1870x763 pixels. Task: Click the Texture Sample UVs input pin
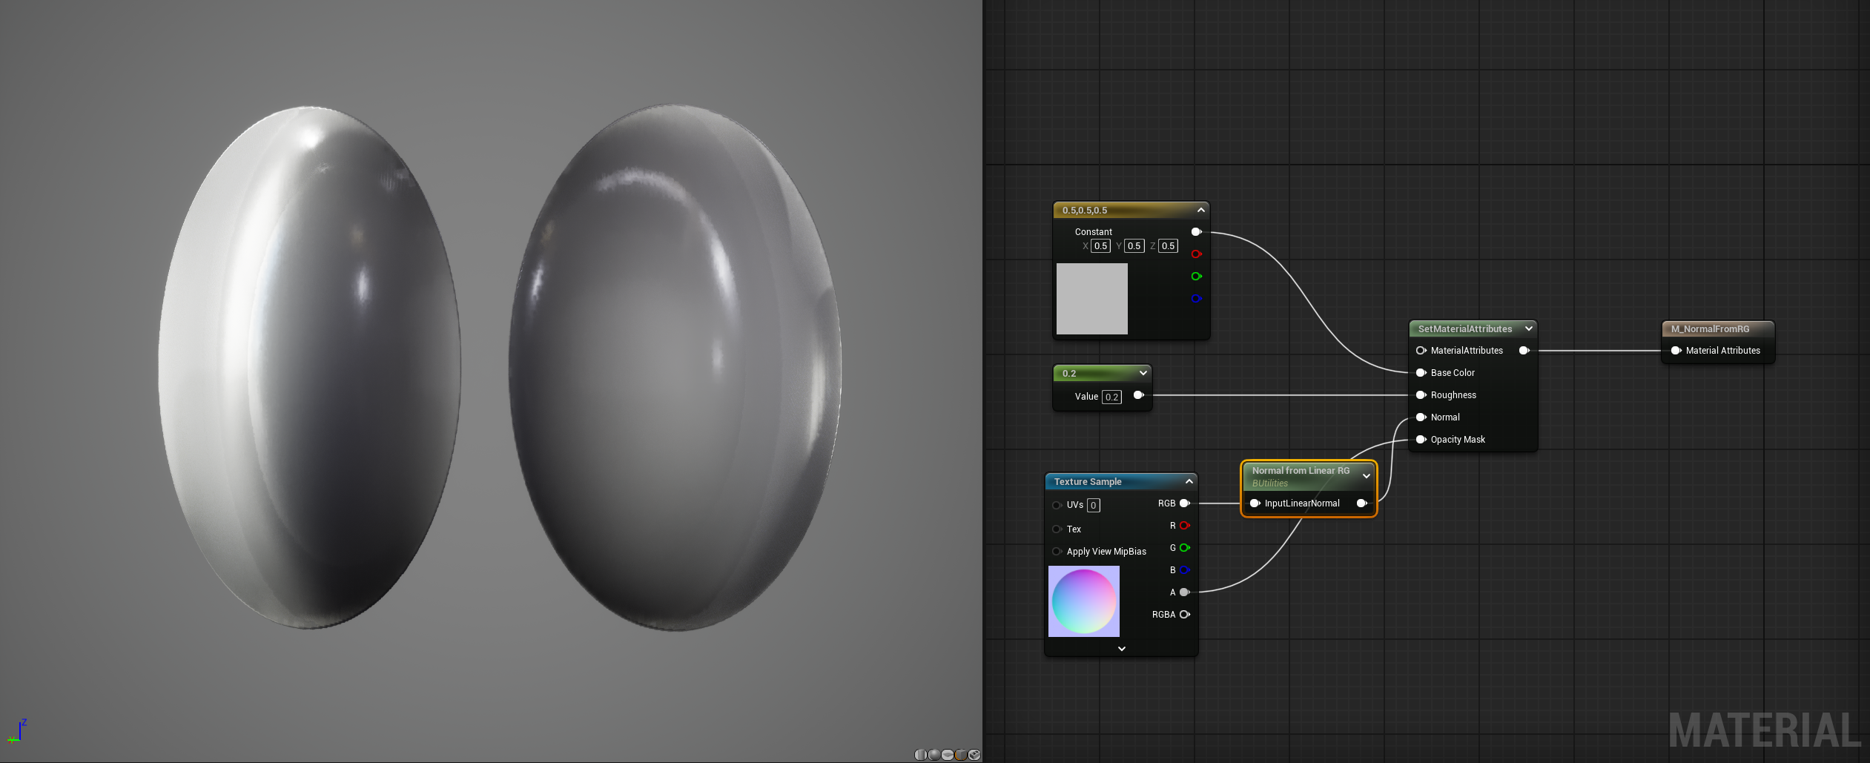point(1057,505)
